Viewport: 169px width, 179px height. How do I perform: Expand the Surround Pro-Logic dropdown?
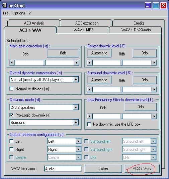tap(76, 123)
